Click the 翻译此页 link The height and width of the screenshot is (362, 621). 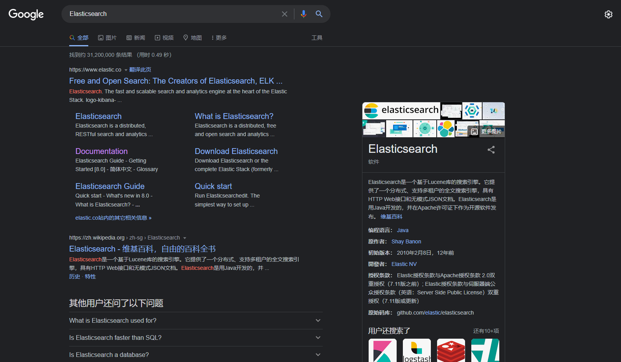140,70
